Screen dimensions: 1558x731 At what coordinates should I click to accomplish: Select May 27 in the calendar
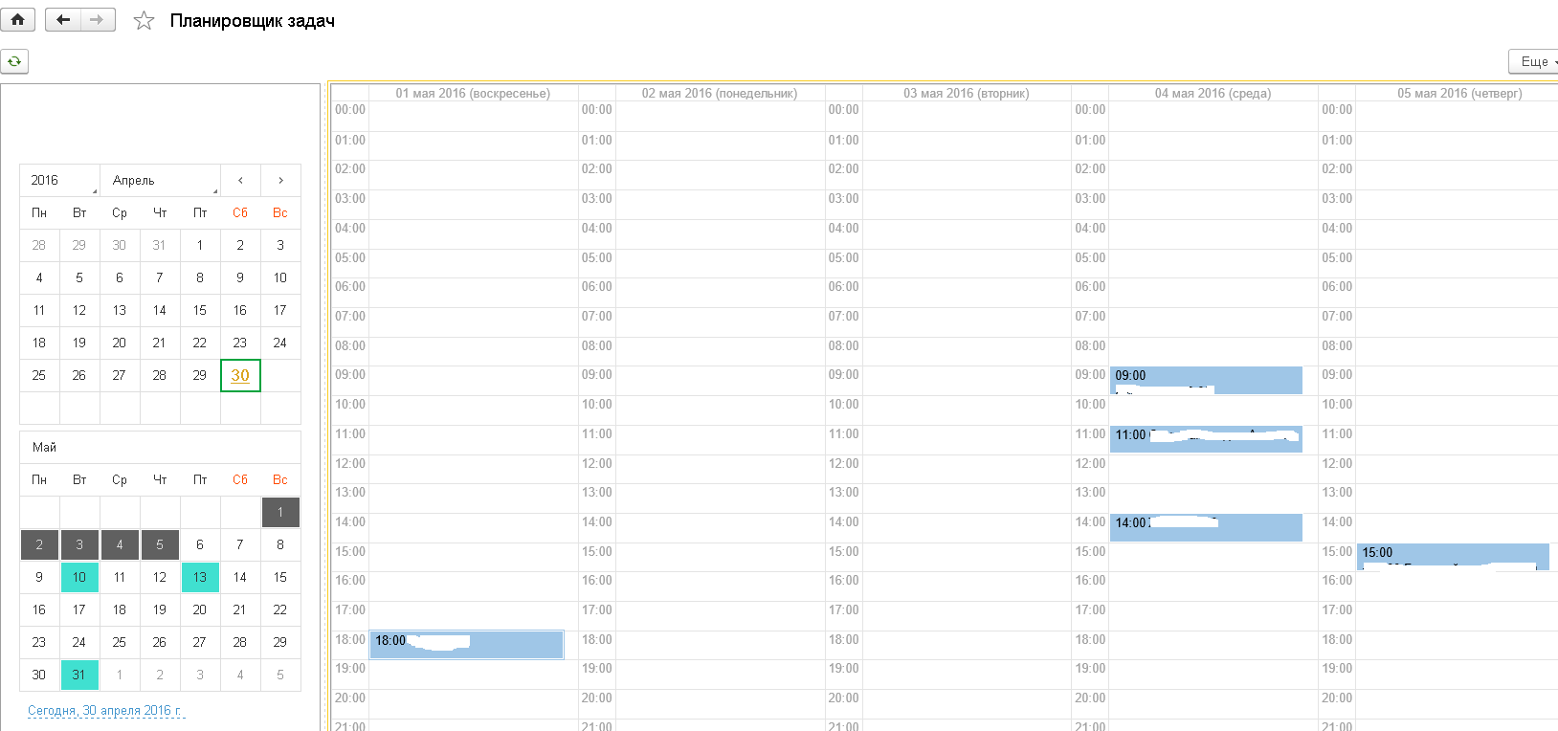200,642
